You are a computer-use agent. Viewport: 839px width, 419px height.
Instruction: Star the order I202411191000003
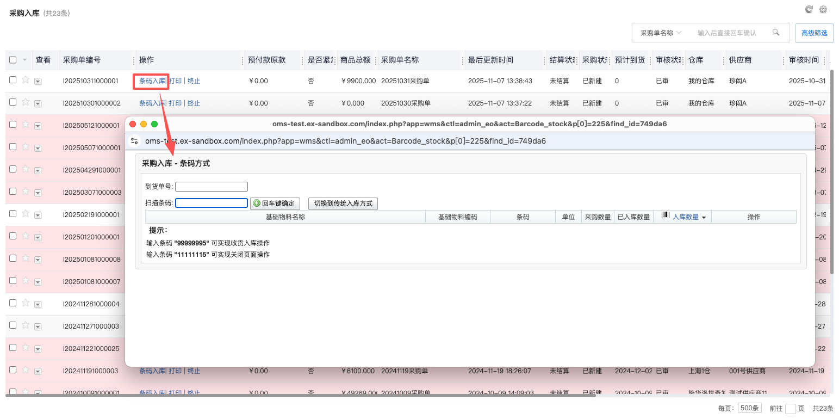(x=25, y=371)
